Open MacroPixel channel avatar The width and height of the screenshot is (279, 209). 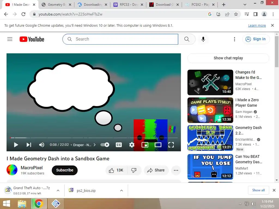12,170
